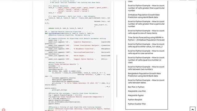Image resolution: width=197 pixels, height=111 pixels.
Task: Click the '# 2. Feature Selection' comment
Action: coord(58,6)
